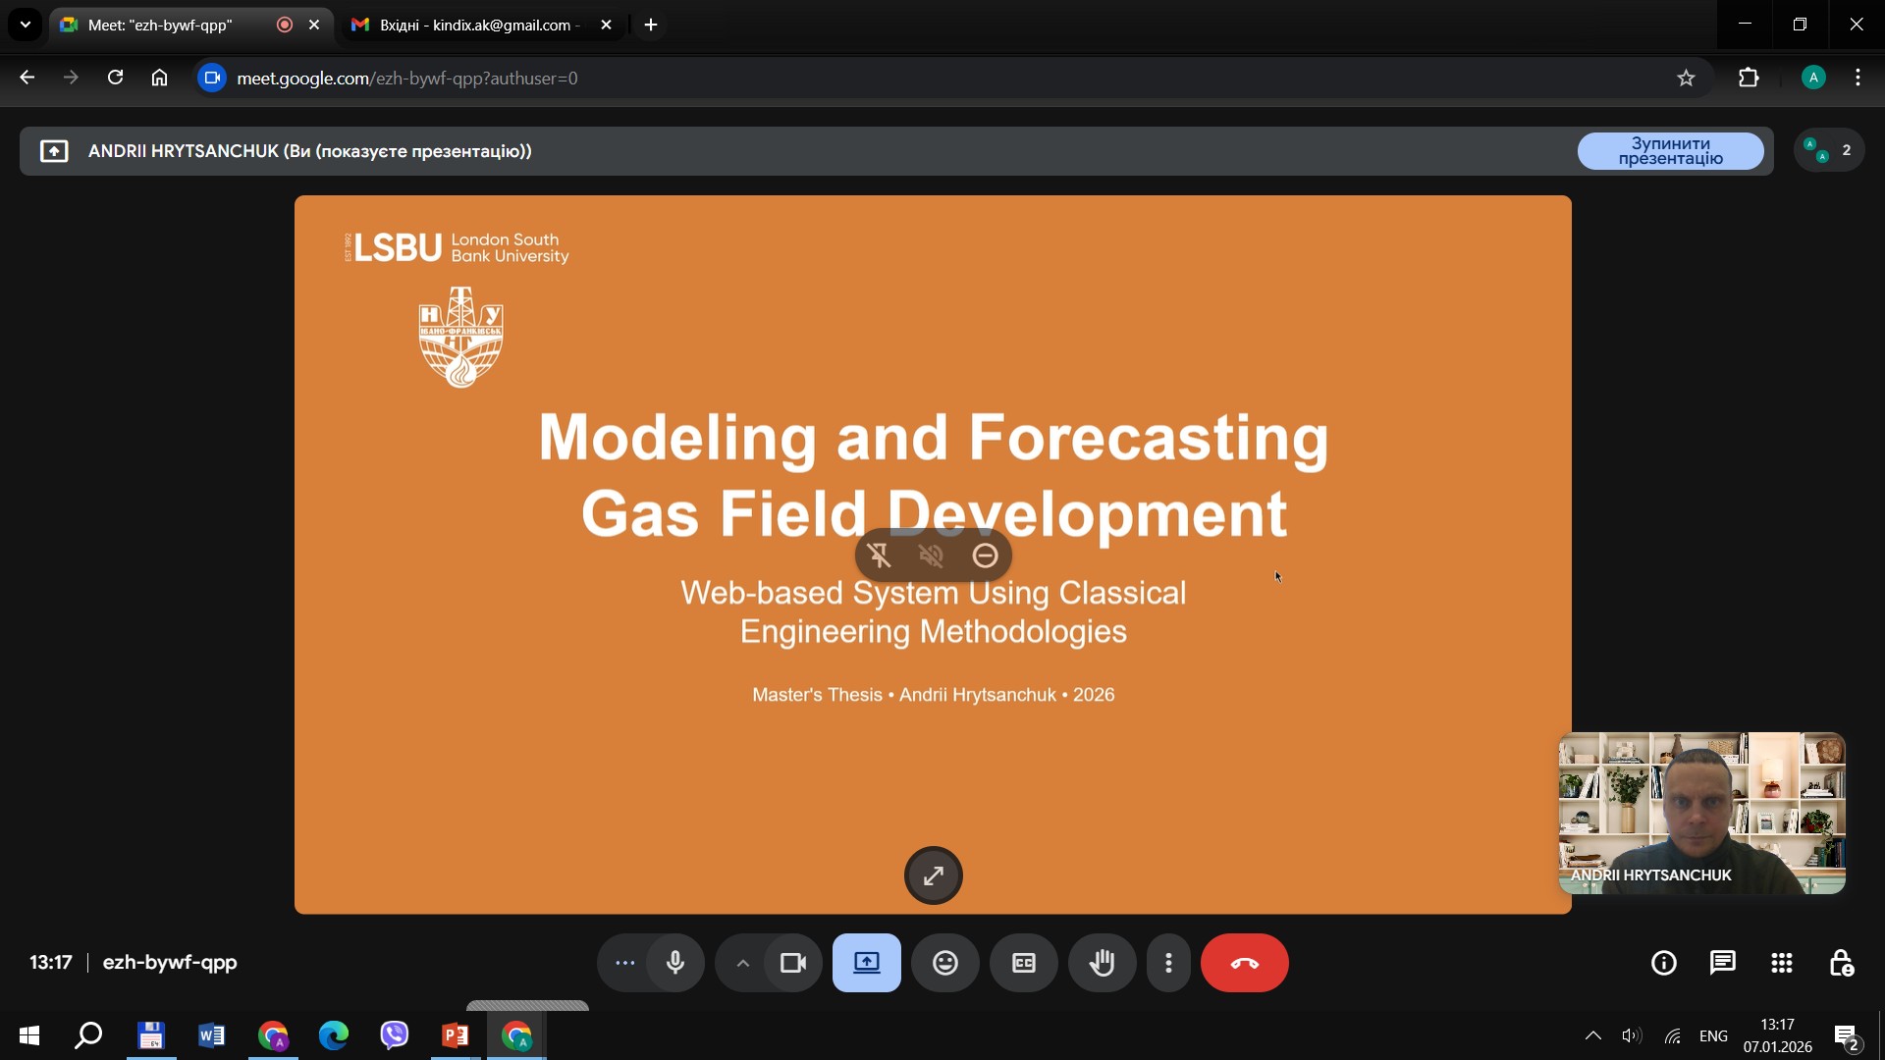Click the remove-from-call minus icon
Screen dimensions: 1885x1060
(985, 556)
